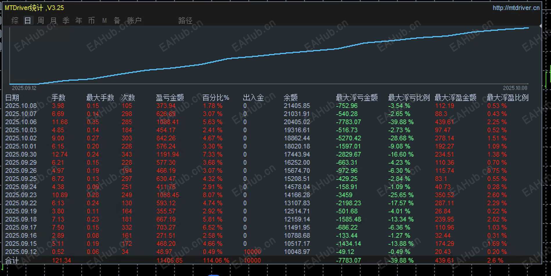The height and width of the screenshot is (276, 551).
Task: Open the 周 weekly statistics tab
Action: click(41, 21)
